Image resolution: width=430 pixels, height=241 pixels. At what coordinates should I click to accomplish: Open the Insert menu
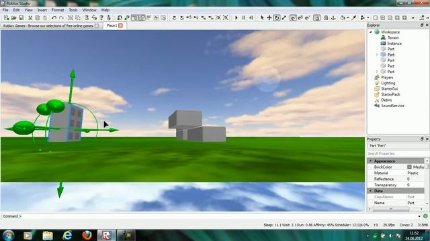pos(42,10)
